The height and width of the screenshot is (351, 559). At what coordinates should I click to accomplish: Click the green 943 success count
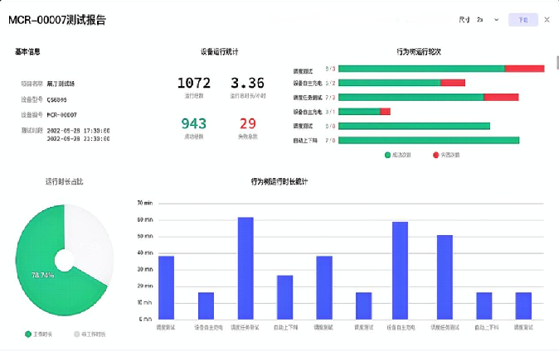[194, 123]
